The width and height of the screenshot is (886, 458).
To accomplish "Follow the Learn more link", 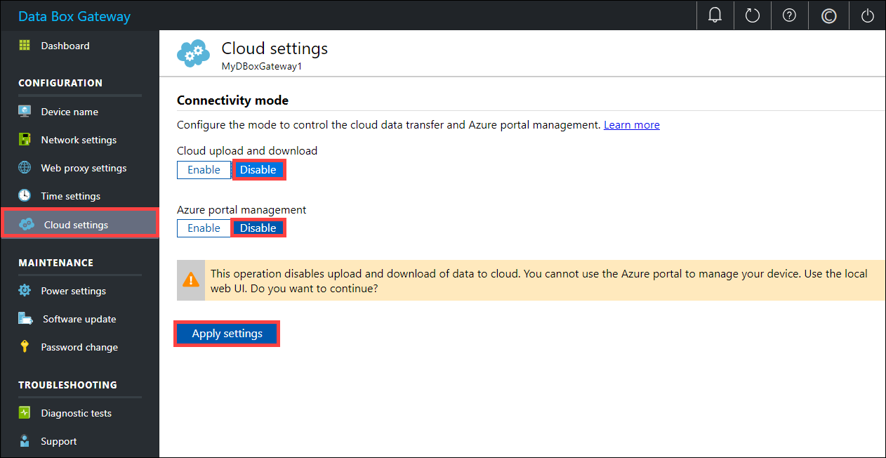I will click(632, 125).
